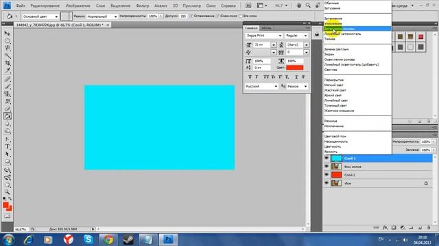The width and height of the screenshot is (439, 246).
Task: Open Photoshop from the Windows taskbar
Action: coord(168,239)
